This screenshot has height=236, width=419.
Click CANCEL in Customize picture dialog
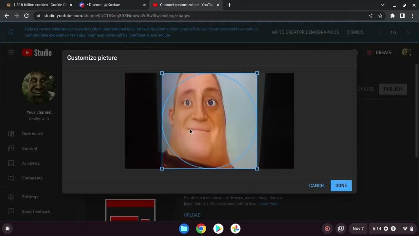(317, 186)
